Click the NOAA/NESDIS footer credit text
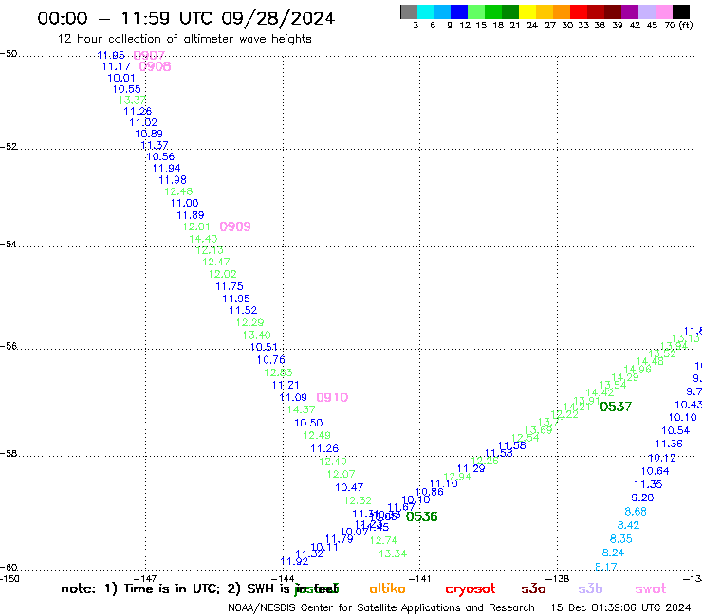This screenshot has height=616, width=702. 381,608
